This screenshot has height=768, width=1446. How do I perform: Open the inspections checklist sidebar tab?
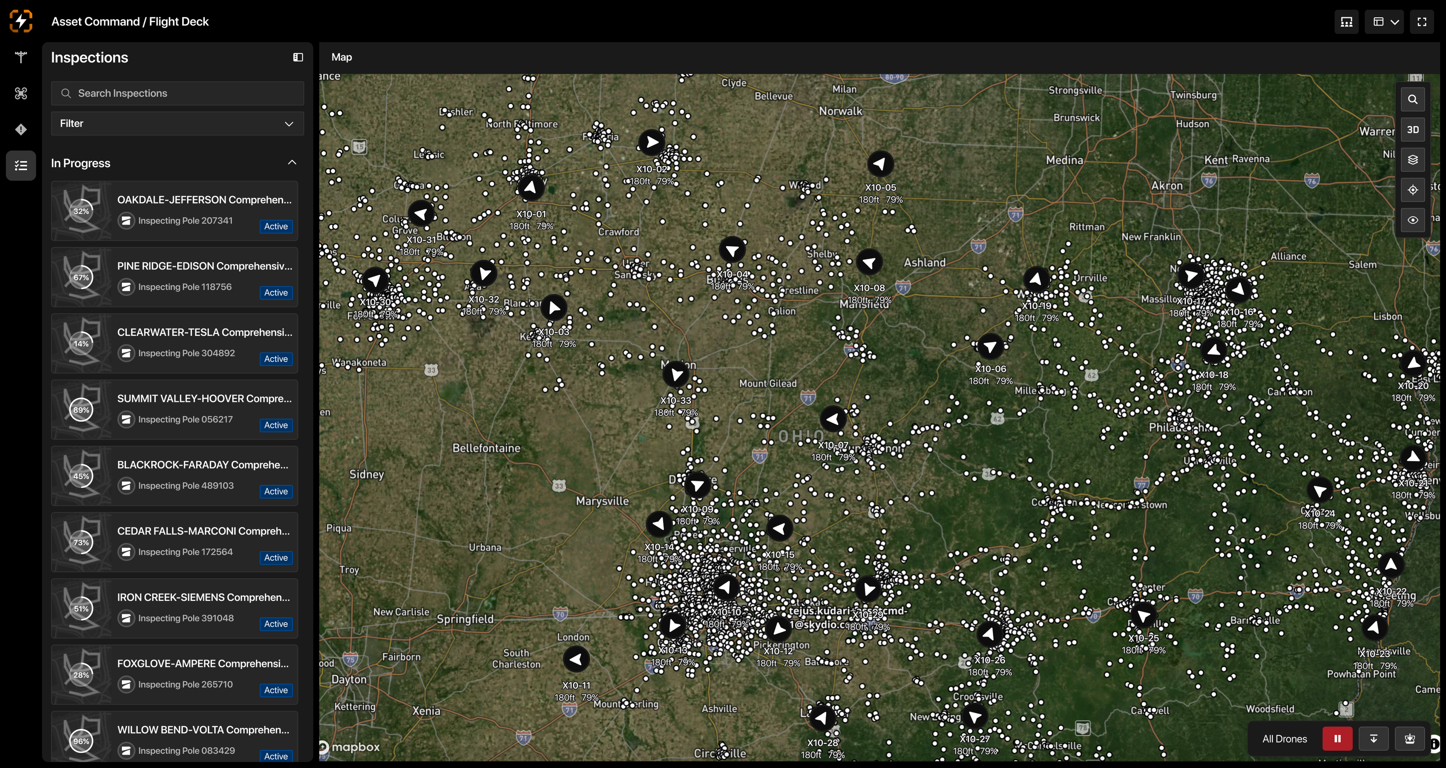tap(21, 165)
